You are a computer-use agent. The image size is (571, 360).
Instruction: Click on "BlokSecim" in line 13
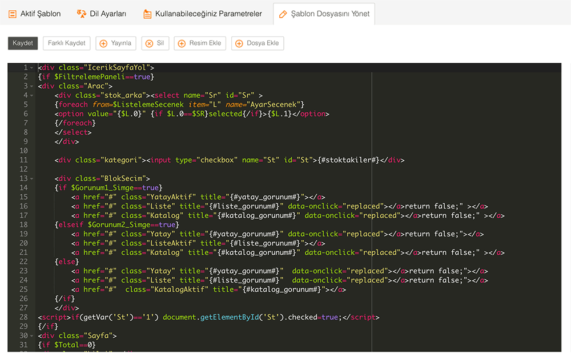pyautogui.click(x=123, y=178)
